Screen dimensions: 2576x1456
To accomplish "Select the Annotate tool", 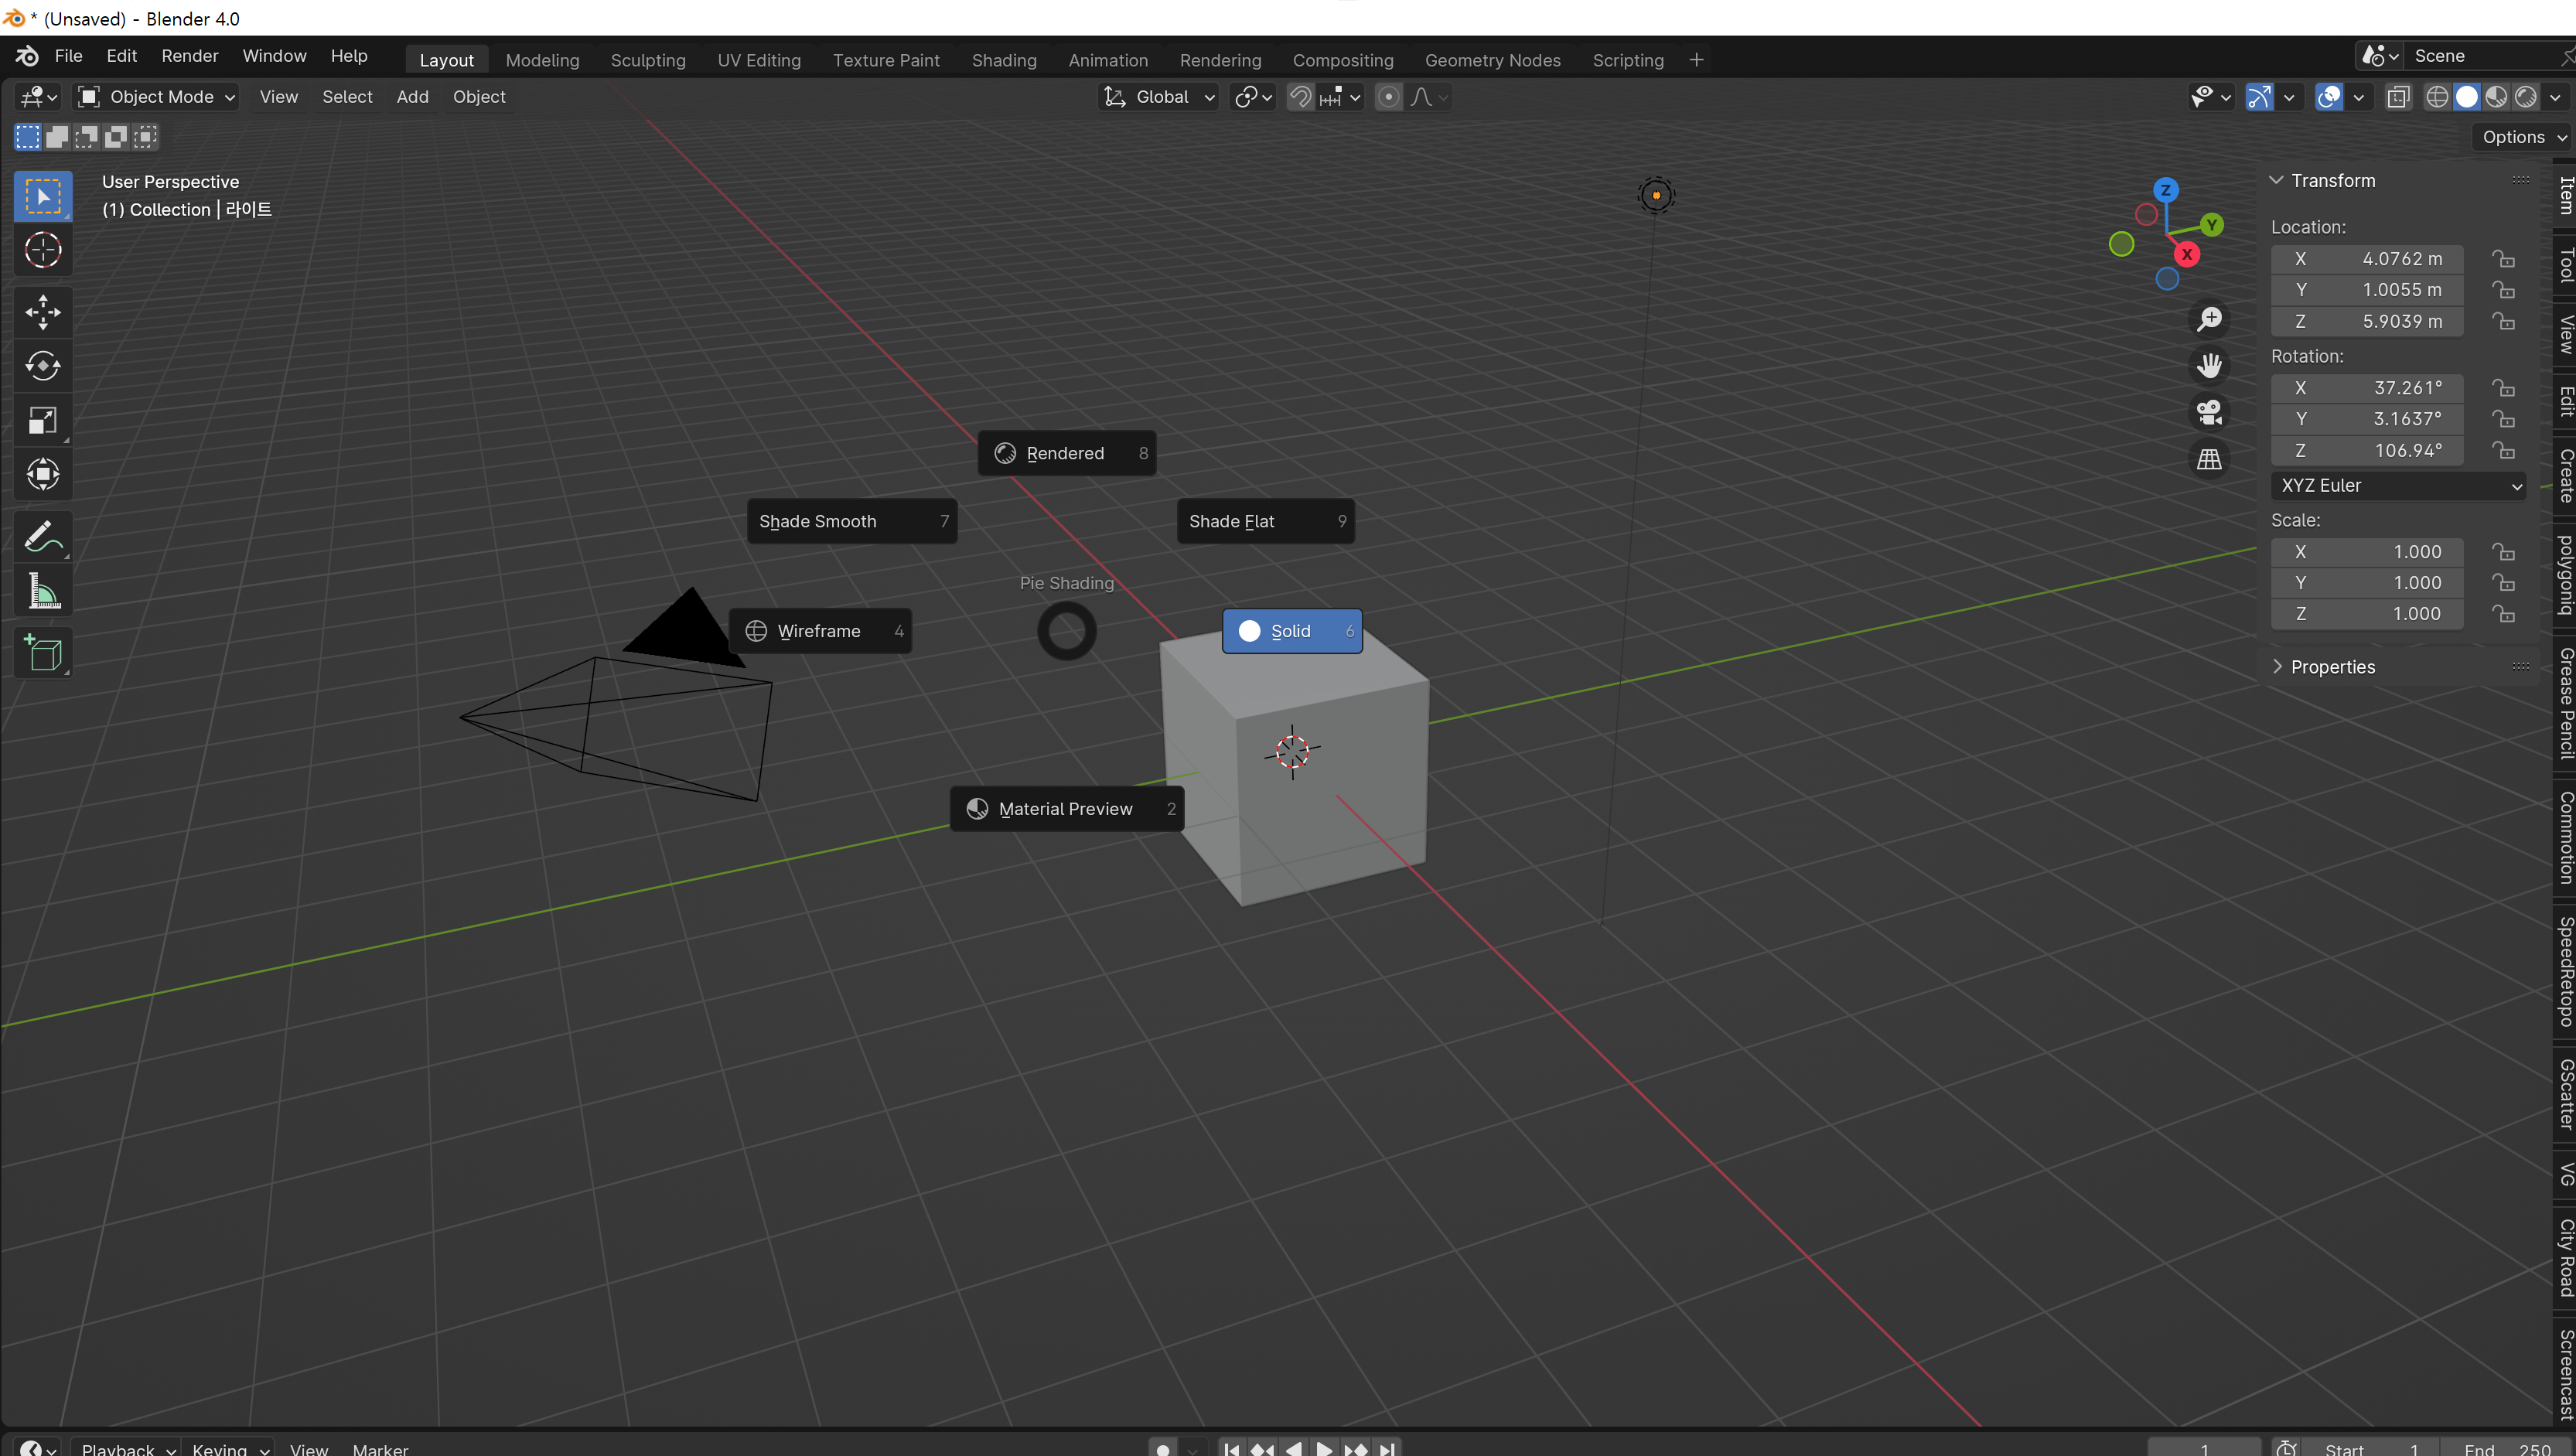I will [43, 537].
